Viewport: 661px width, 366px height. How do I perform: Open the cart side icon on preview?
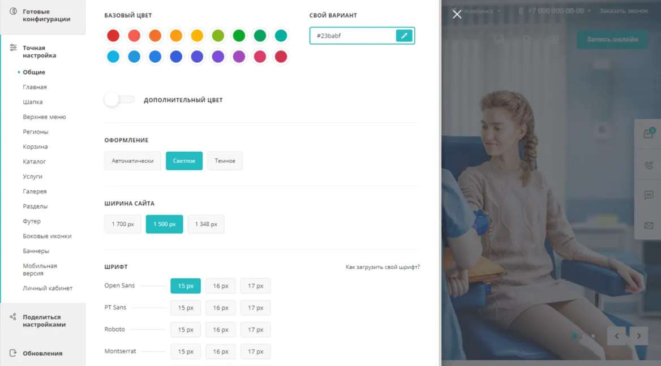pos(649,134)
